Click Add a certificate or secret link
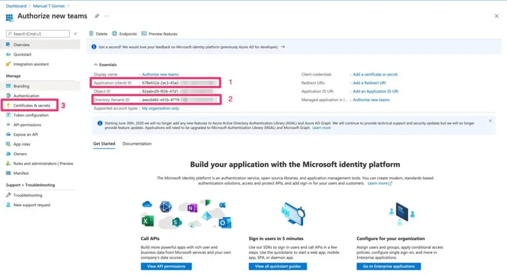 coord(375,74)
